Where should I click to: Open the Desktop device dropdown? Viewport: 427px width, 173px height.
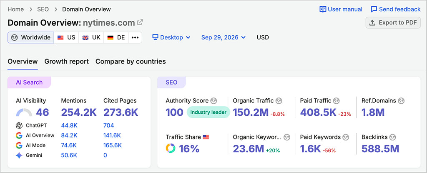click(x=171, y=37)
